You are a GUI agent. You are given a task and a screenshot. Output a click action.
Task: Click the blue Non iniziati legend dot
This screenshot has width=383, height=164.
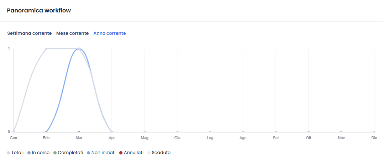88,153
